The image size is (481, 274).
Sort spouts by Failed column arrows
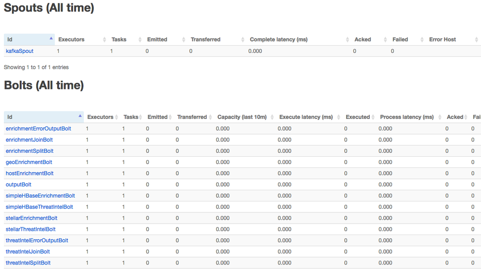point(422,39)
